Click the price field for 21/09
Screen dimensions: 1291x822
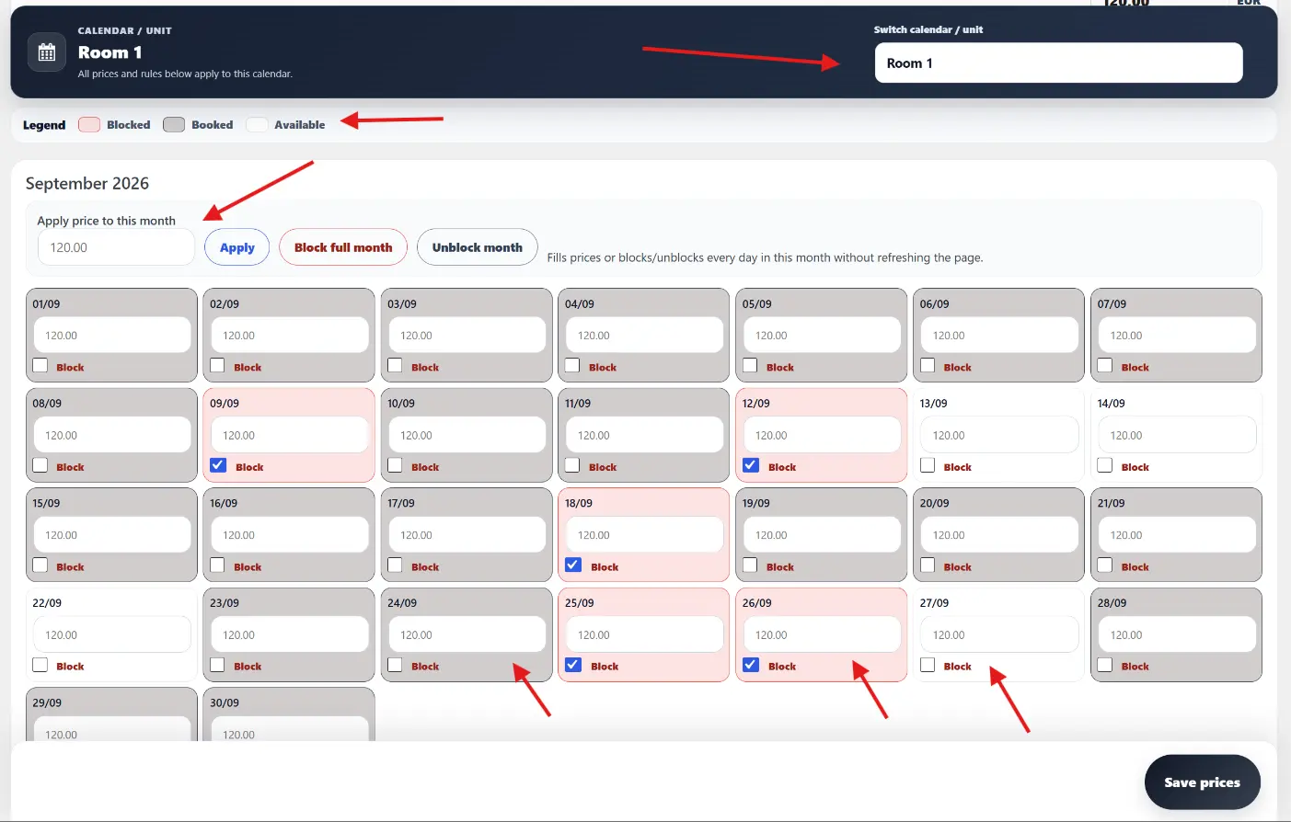[1176, 535]
